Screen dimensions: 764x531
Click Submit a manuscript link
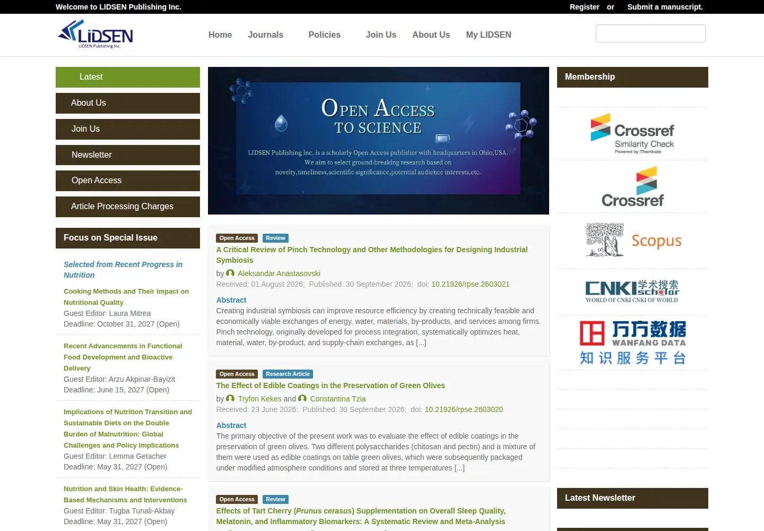pos(665,7)
